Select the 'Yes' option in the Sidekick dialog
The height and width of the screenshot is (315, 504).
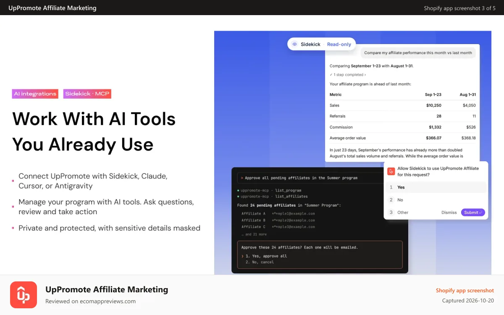click(436, 187)
